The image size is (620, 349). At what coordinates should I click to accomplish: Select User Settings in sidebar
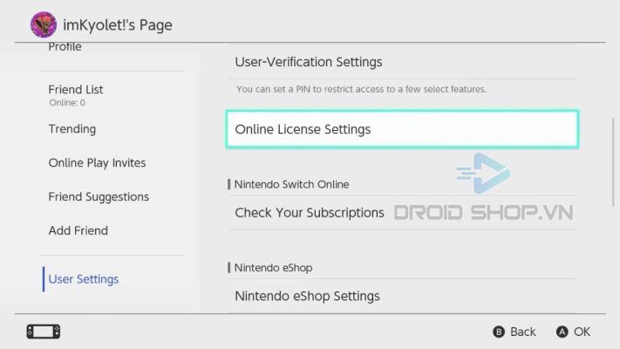coord(84,279)
